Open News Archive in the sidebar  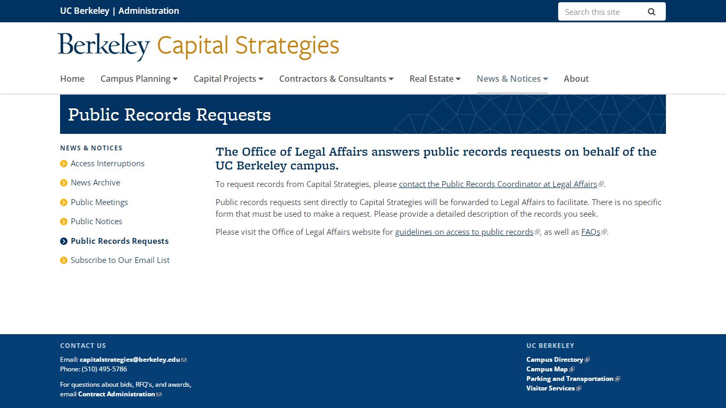pos(95,183)
